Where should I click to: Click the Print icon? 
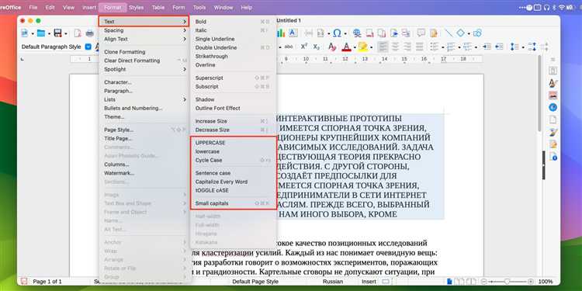pos(90,33)
